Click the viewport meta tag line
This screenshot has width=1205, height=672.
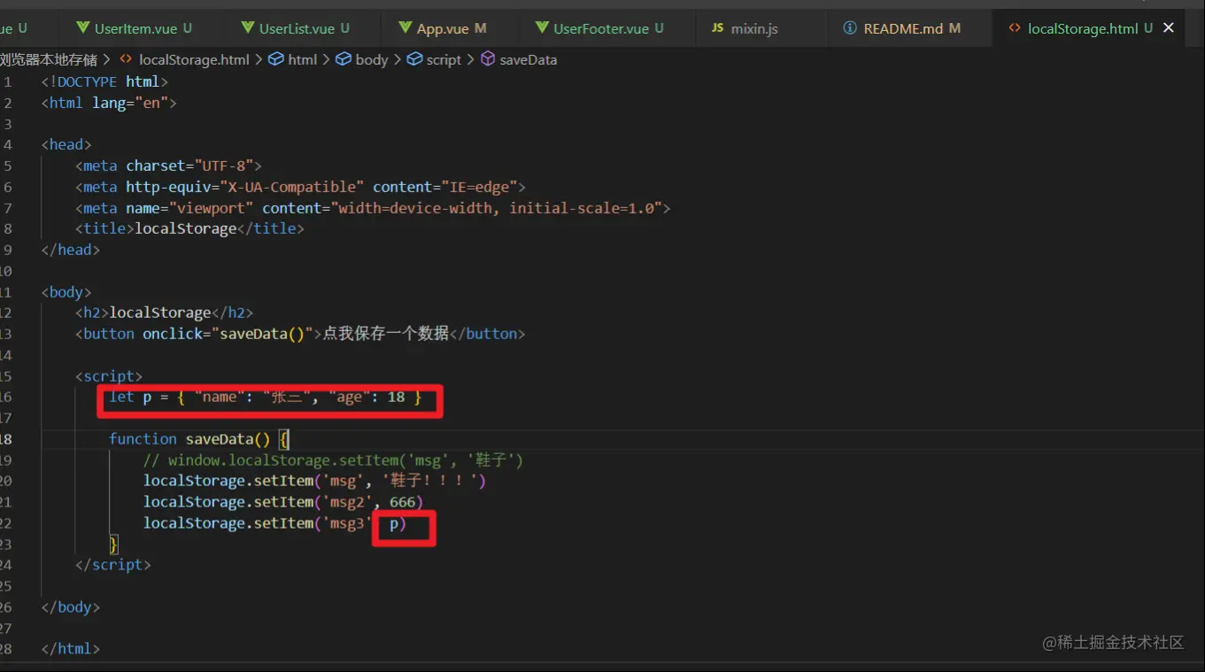(x=373, y=208)
